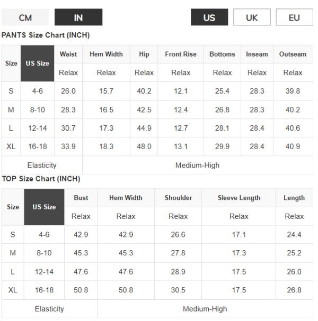Select the Bust column header
The height and width of the screenshot is (321, 318).
click(x=81, y=198)
